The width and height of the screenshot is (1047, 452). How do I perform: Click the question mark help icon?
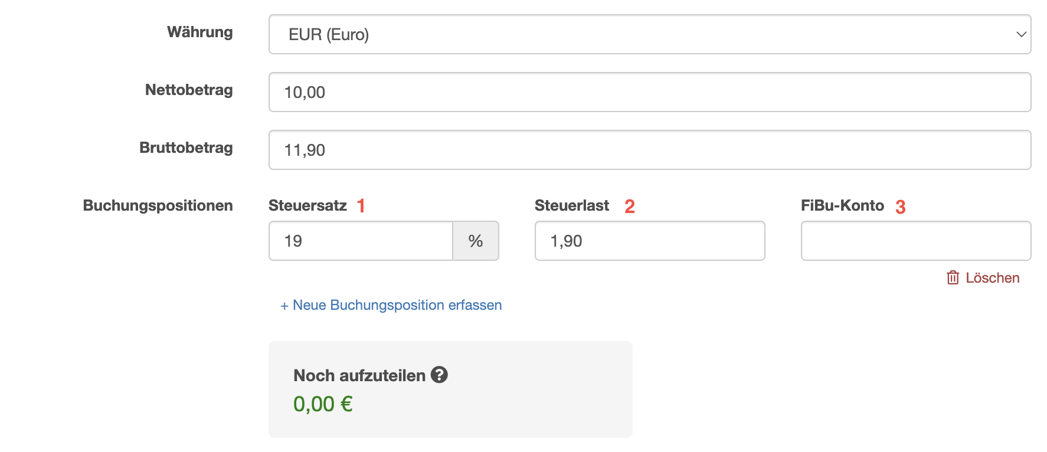point(439,375)
